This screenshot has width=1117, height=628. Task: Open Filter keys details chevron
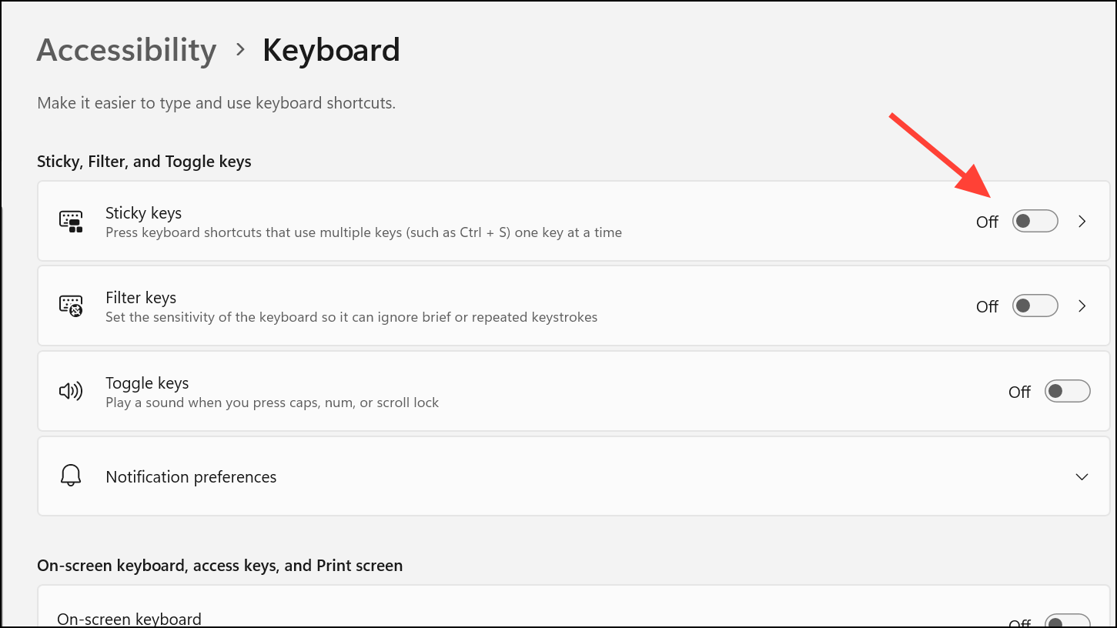1082,306
